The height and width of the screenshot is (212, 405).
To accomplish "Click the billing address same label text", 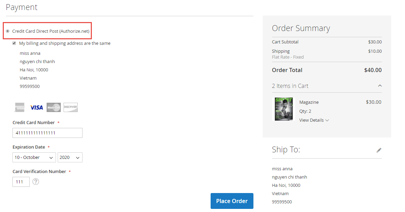I will point(65,43).
